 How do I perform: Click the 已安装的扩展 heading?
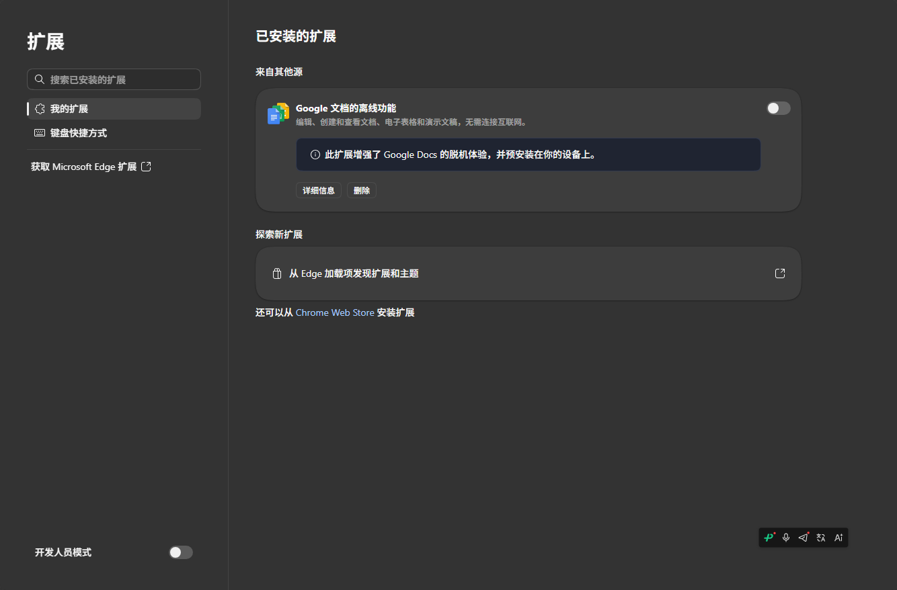pyautogui.click(x=296, y=36)
